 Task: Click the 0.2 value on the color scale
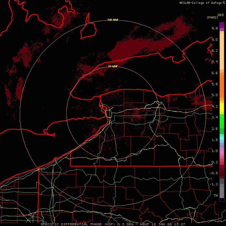coord(215,162)
